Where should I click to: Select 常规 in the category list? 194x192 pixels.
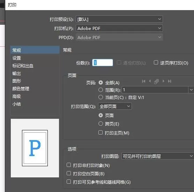tap(35, 50)
